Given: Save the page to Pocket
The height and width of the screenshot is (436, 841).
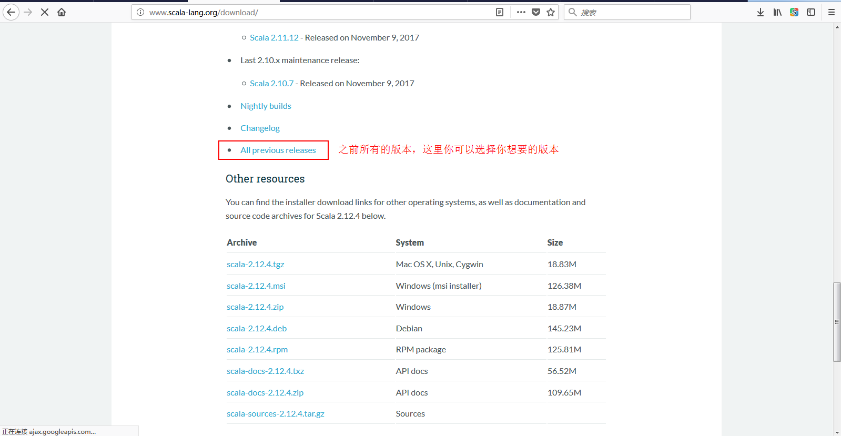Looking at the screenshot, I should (x=536, y=12).
